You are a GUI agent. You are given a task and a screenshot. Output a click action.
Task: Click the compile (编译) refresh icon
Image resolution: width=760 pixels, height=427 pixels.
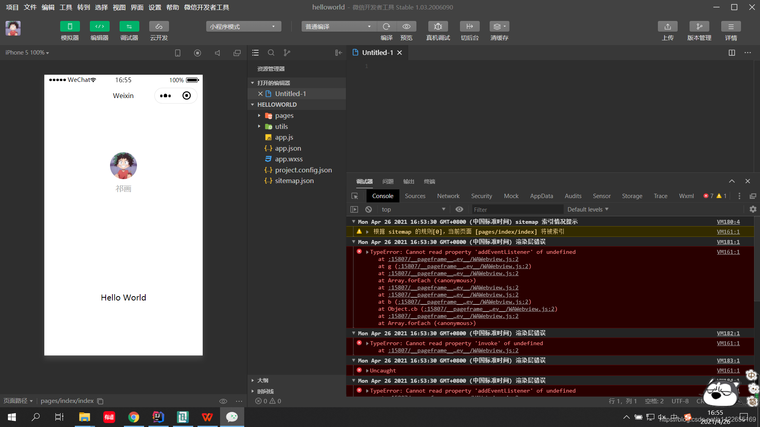tap(386, 26)
